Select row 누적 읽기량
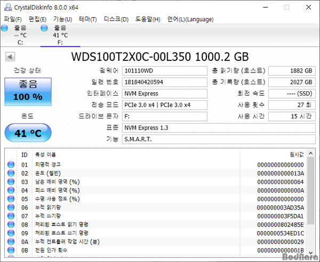This screenshot has width=320, height=262. click(156, 208)
